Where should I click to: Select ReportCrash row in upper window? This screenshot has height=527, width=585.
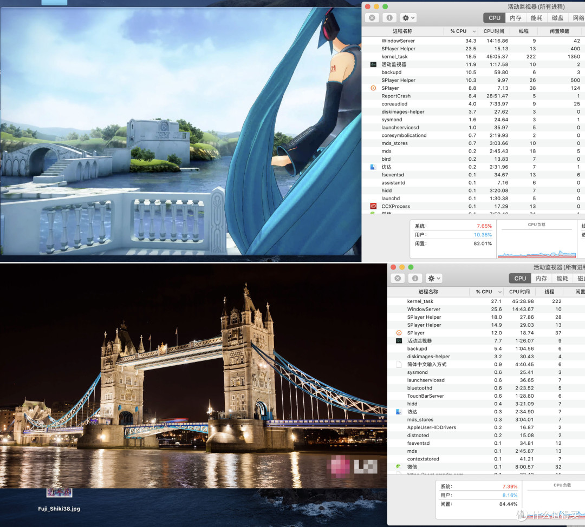tap(473, 96)
